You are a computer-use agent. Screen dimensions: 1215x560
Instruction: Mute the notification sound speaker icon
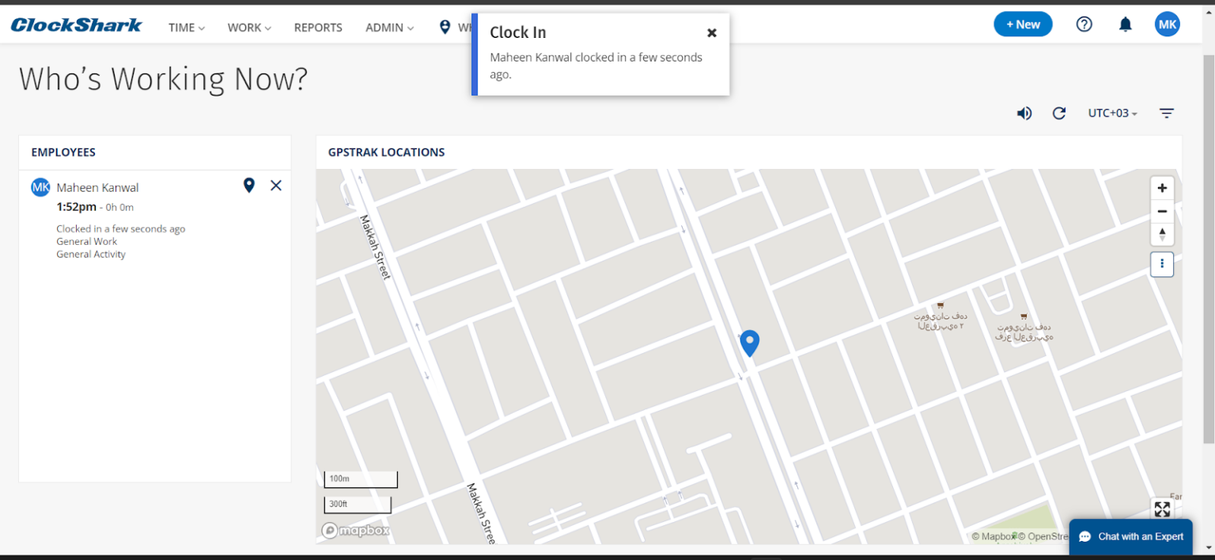tap(1024, 113)
